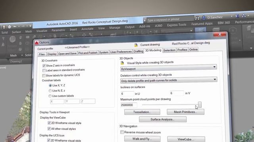Select the System tab
The height and width of the screenshot is (142, 254).
tap(104, 52)
